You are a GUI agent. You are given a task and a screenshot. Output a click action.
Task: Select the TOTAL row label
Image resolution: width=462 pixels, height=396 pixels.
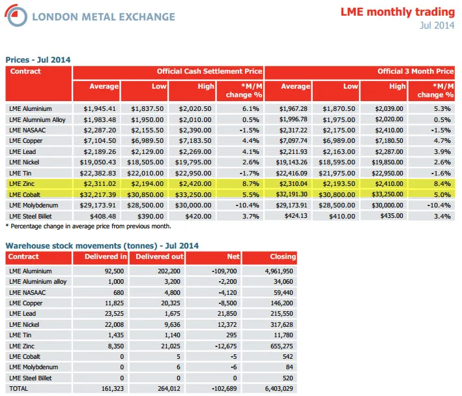pyautogui.click(x=18, y=389)
